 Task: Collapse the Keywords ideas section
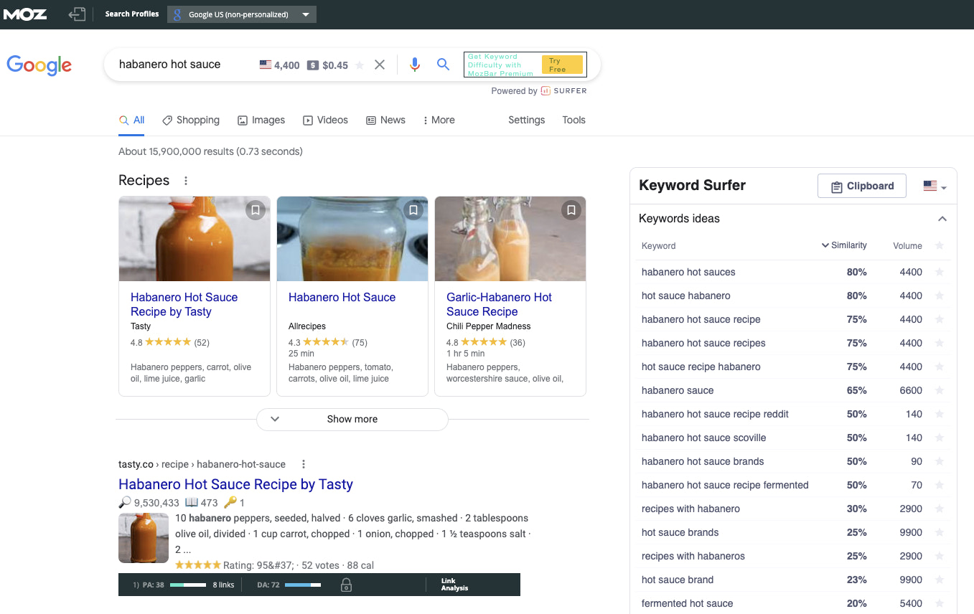942,218
